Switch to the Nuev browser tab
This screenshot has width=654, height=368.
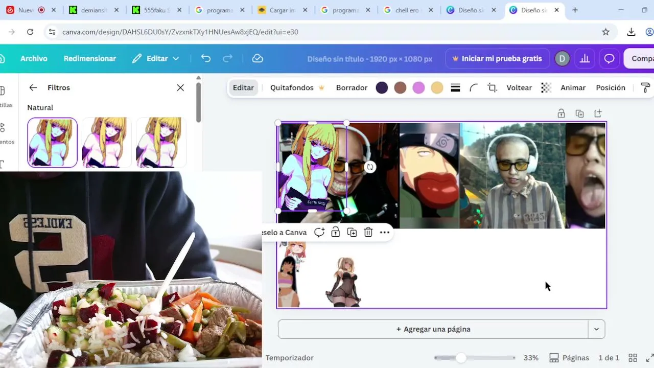[31, 10]
